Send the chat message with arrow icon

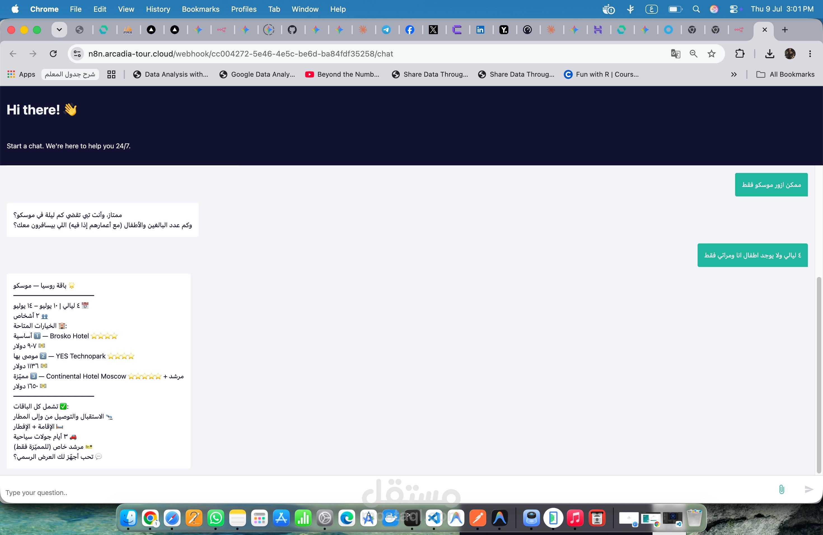(808, 489)
